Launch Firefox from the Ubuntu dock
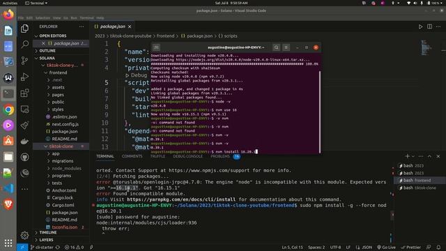This screenshot has height=251, width=446. [x=8, y=14]
